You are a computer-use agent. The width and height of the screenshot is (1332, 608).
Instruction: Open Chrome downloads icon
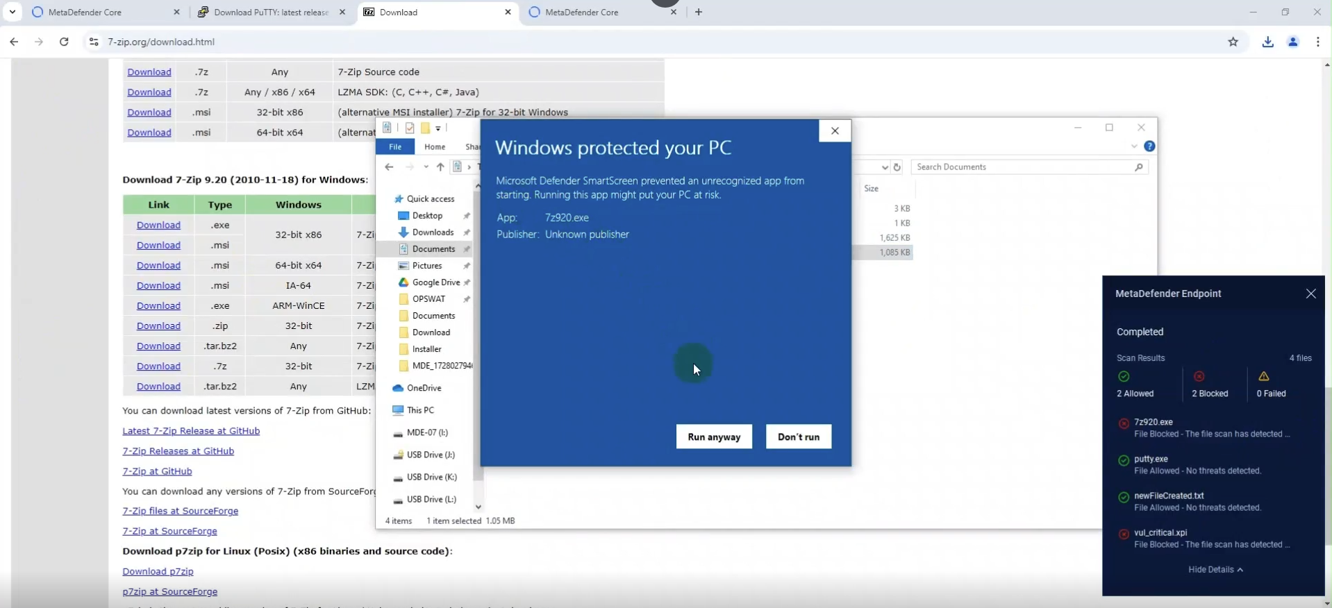coord(1268,42)
